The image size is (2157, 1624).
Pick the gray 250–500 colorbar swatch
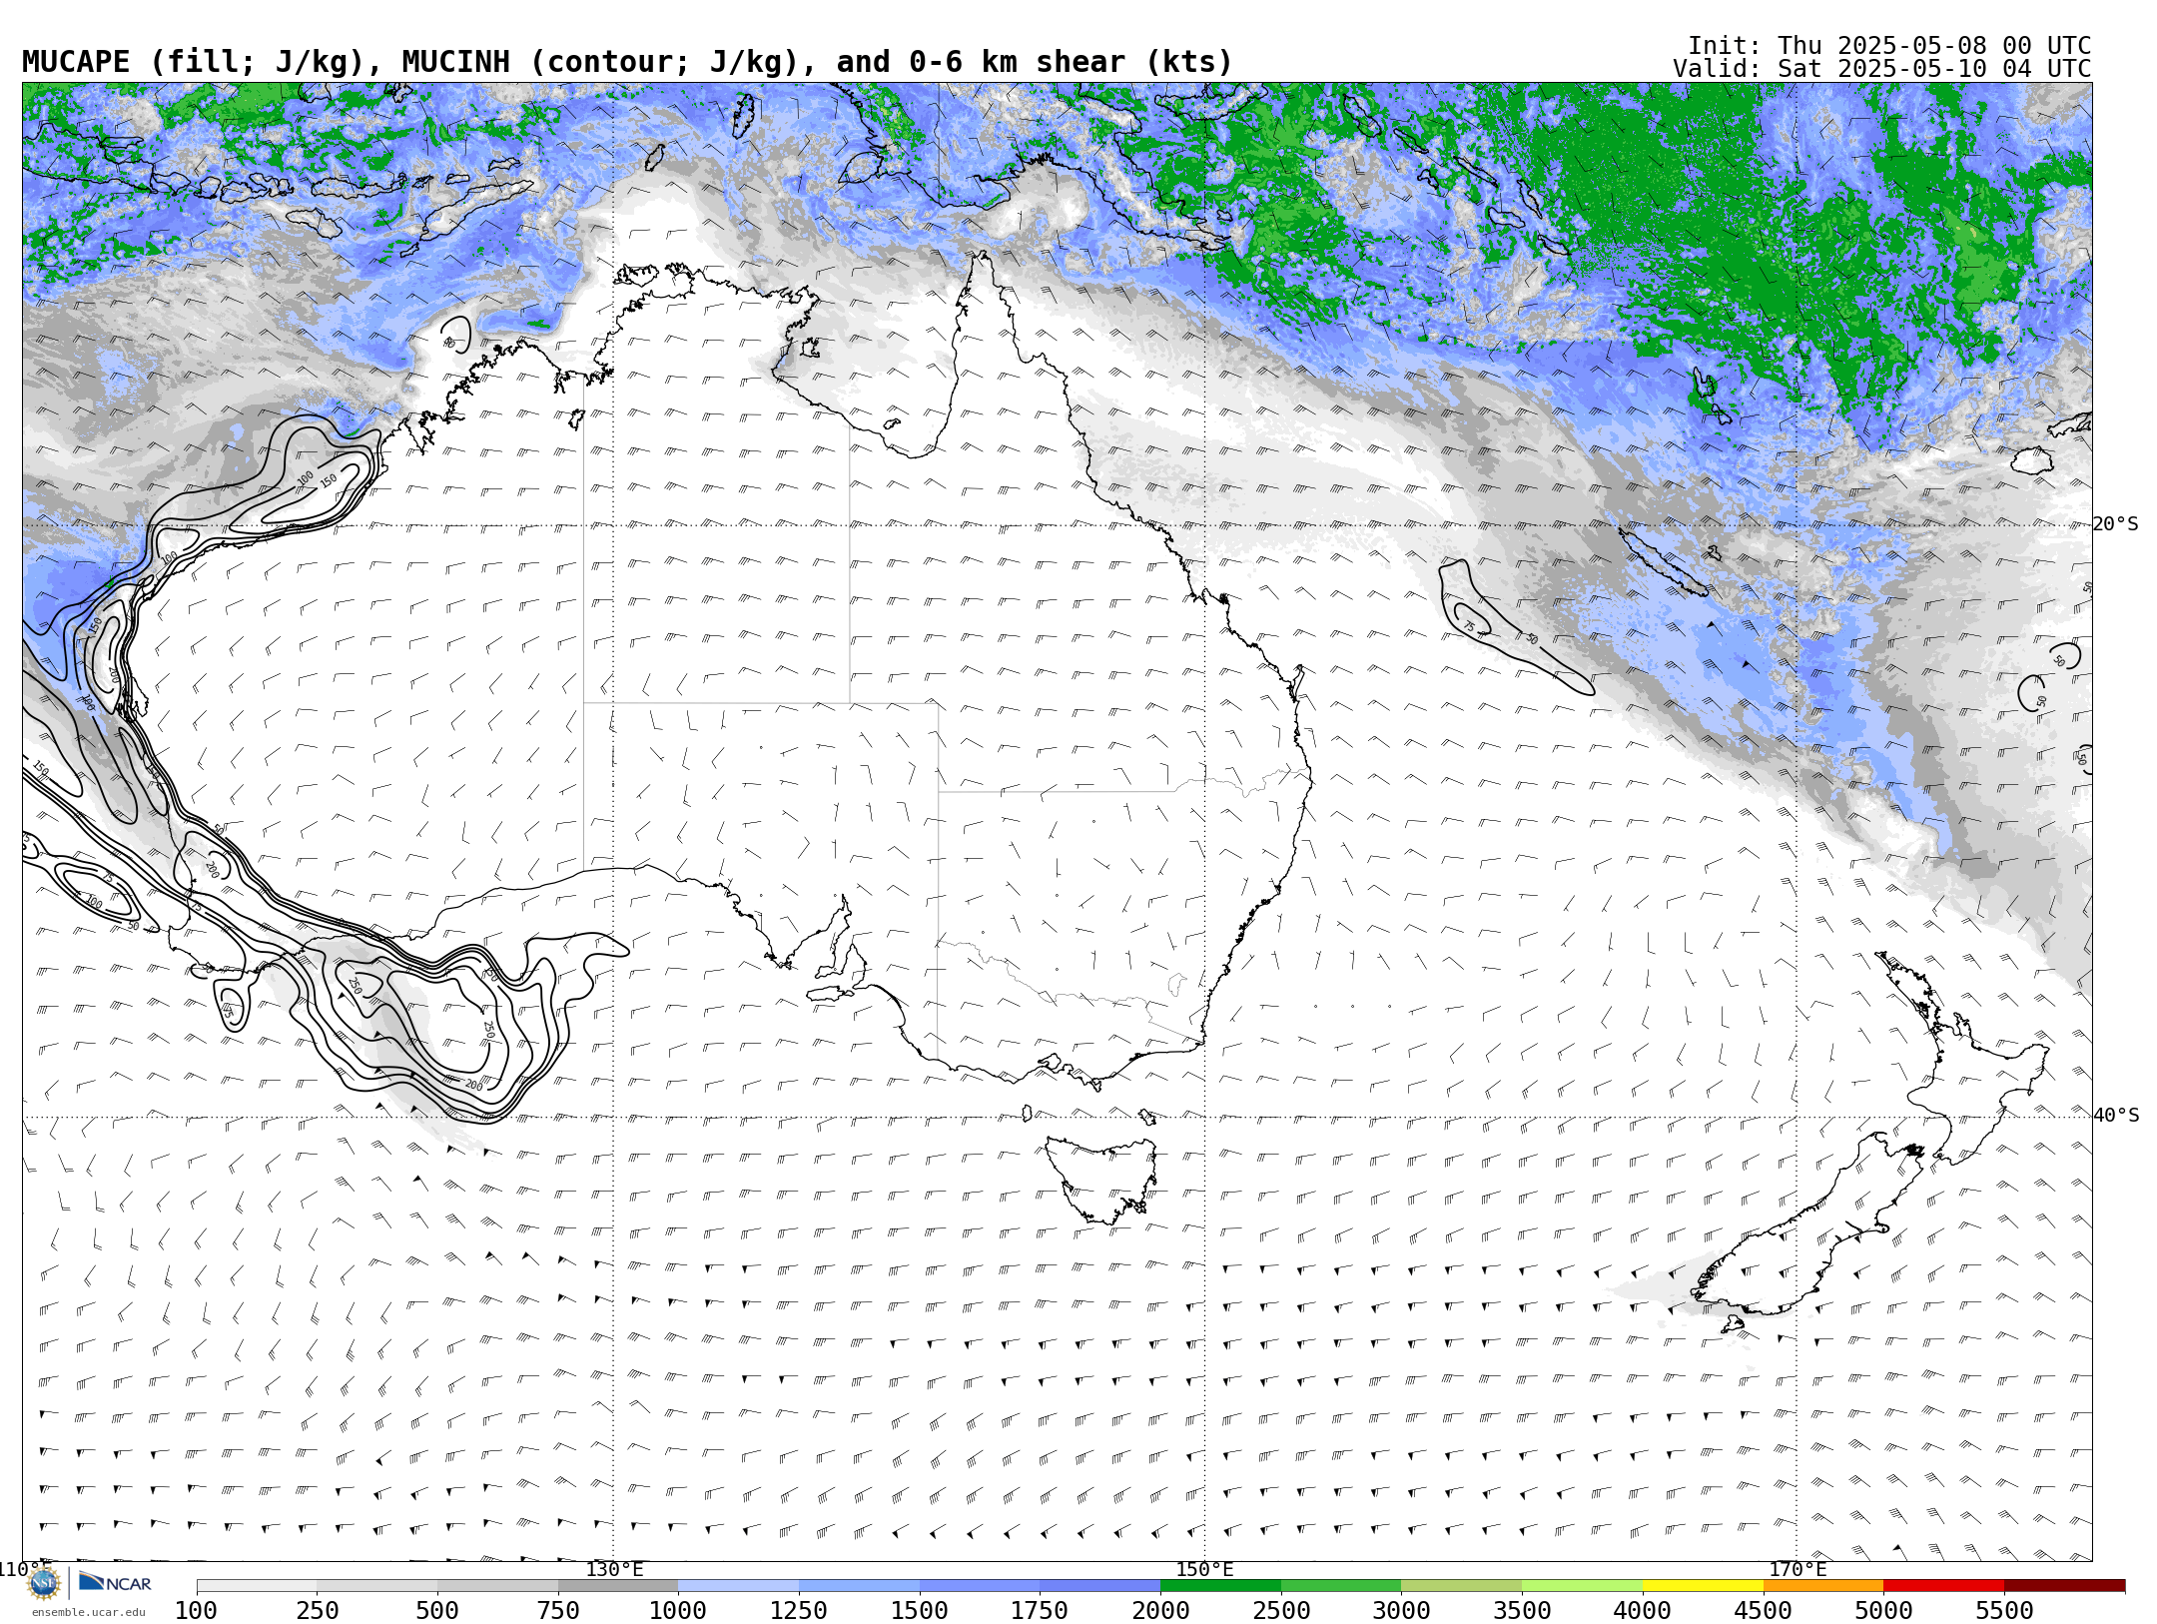pyautogui.click(x=377, y=1586)
